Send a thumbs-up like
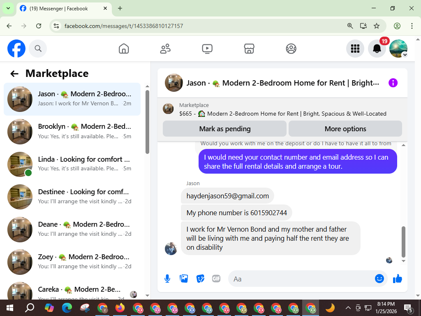421x316 pixels. point(398,279)
